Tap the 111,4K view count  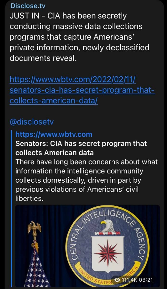pos(129,280)
